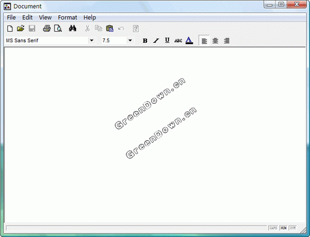Click the CAPS status bar indicator
The width and height of the screenshot is (310, 237).
273,228
